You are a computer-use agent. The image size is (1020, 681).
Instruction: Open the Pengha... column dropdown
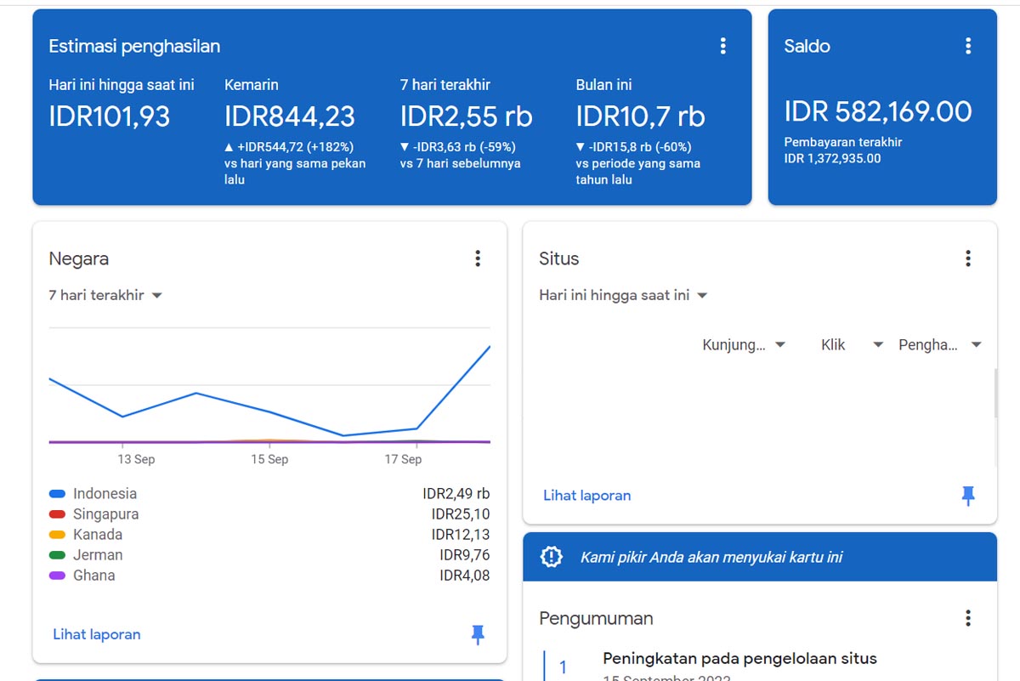tap(940, 345)
